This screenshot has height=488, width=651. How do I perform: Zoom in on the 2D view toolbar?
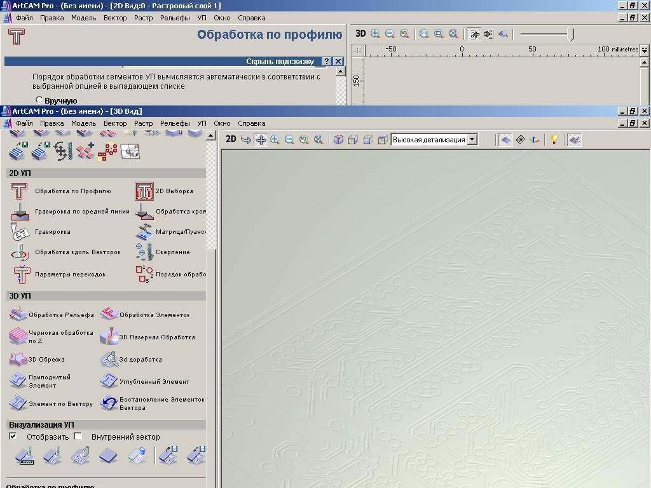point(375,34)
